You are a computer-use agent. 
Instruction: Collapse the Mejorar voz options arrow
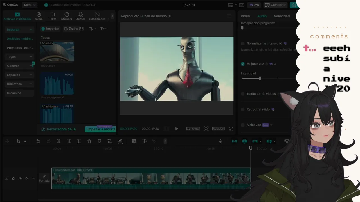pos(275,64)
